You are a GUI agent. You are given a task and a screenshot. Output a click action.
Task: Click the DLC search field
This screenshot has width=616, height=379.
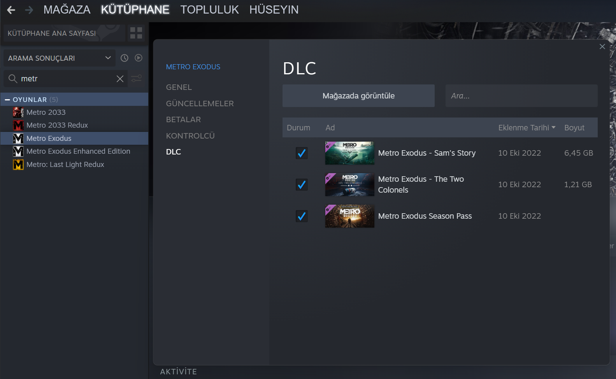click(x=521, y=96)
